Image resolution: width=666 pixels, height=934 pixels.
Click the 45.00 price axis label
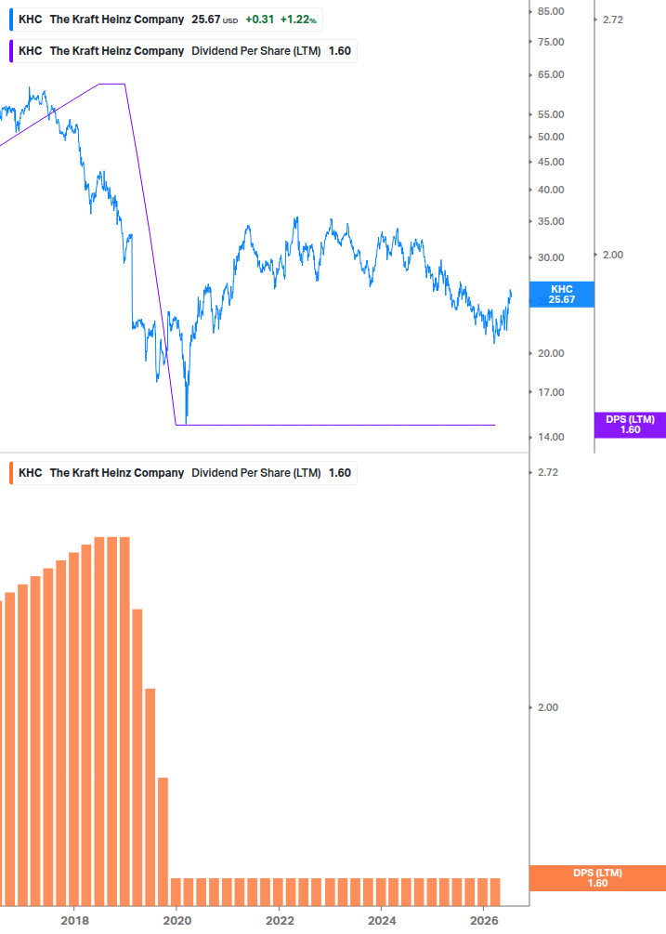(x=551, y=162)
